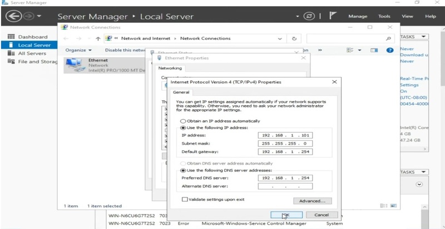Open the view options dropdown arrow
The image size is (445, 229).
tap(359, 50)
